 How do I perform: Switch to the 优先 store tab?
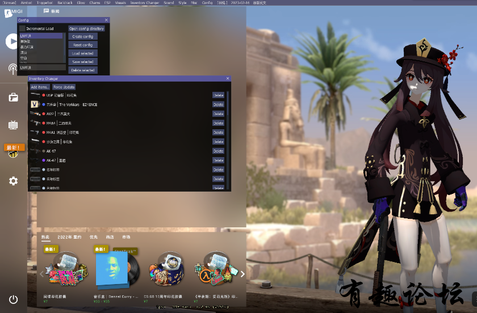point(94,237)
